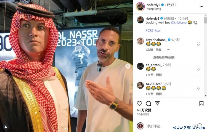Open tagged people icon on photo

point(6,127)
